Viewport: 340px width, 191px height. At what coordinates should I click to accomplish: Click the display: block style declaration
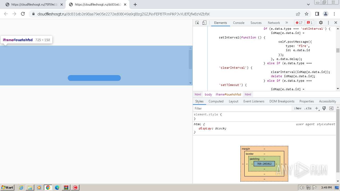pyautogui.click(x=212, y=128)
